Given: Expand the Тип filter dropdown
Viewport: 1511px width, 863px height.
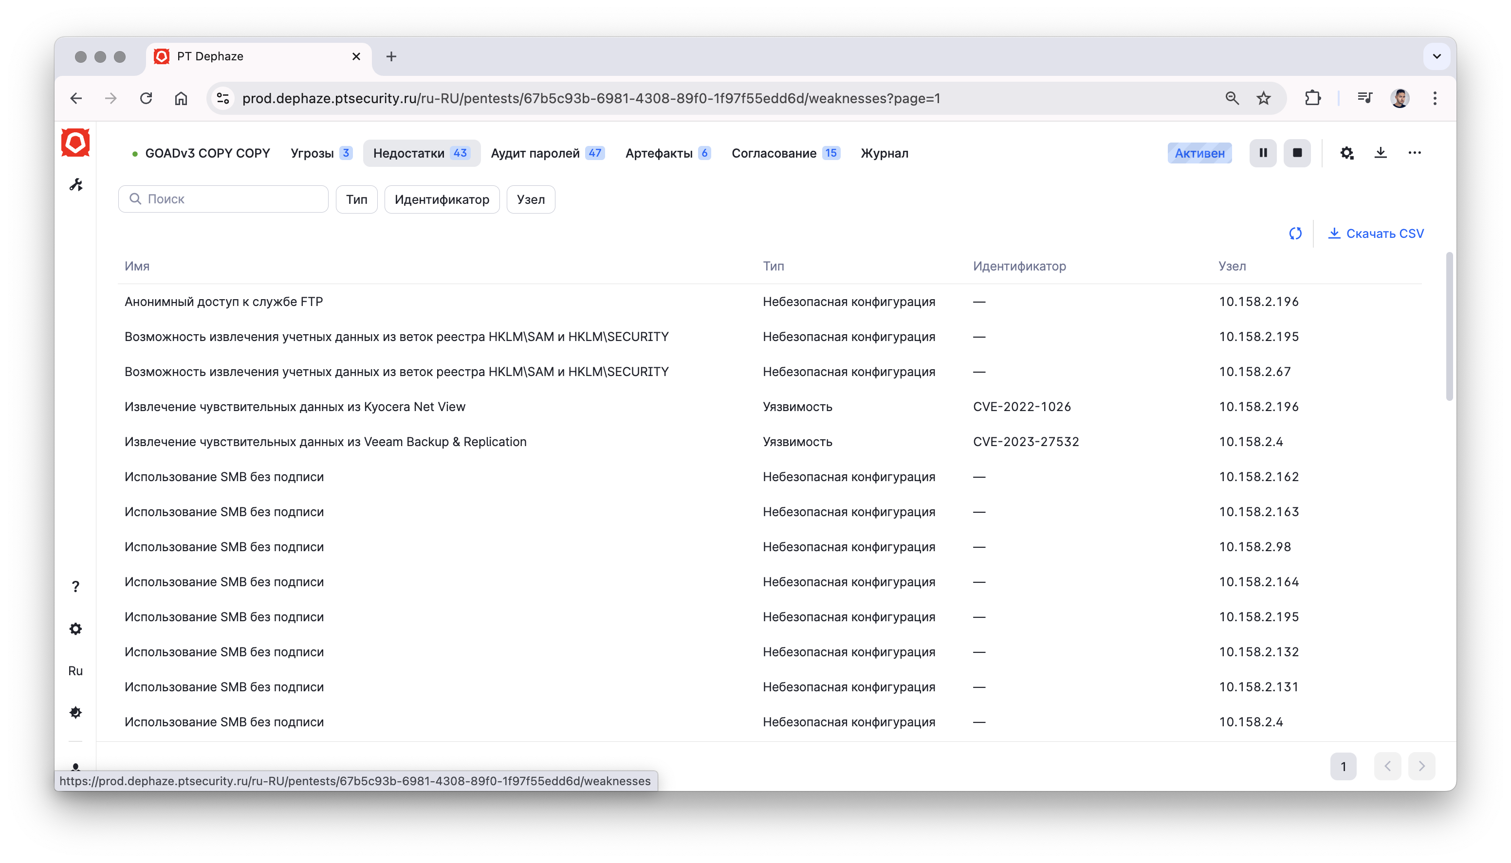Looking at the screenshot, I should point(356,200).
